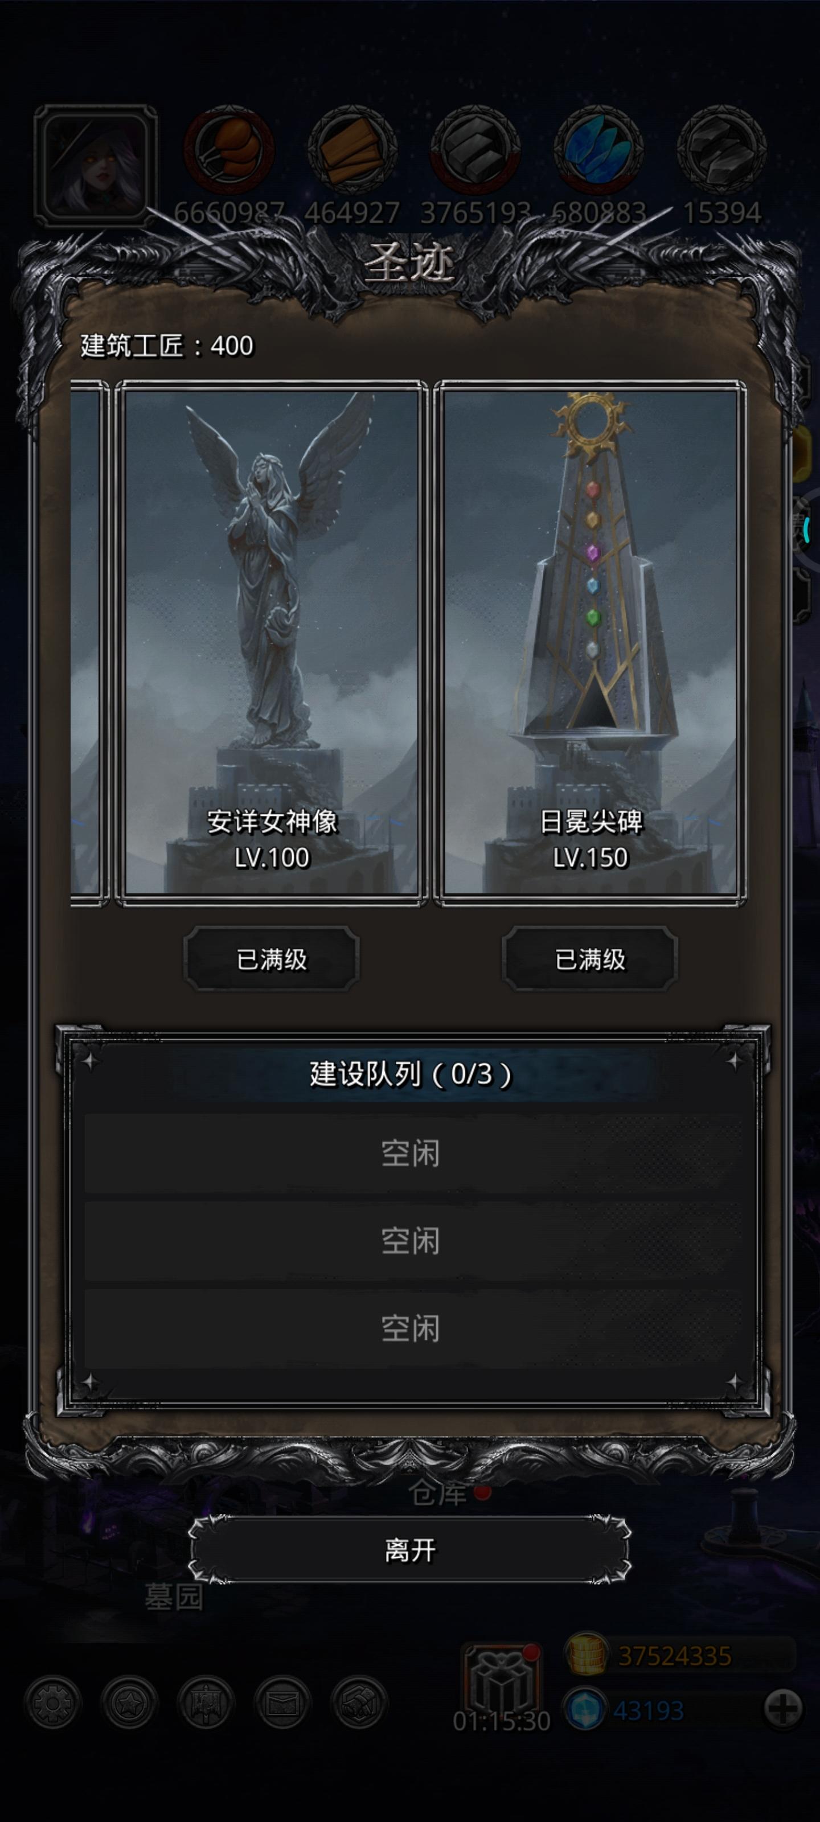Image resolution: width=820 pixels, height=1822 pixels.
Task: Click the 离开 leave button
Action: coord(409,1550)
